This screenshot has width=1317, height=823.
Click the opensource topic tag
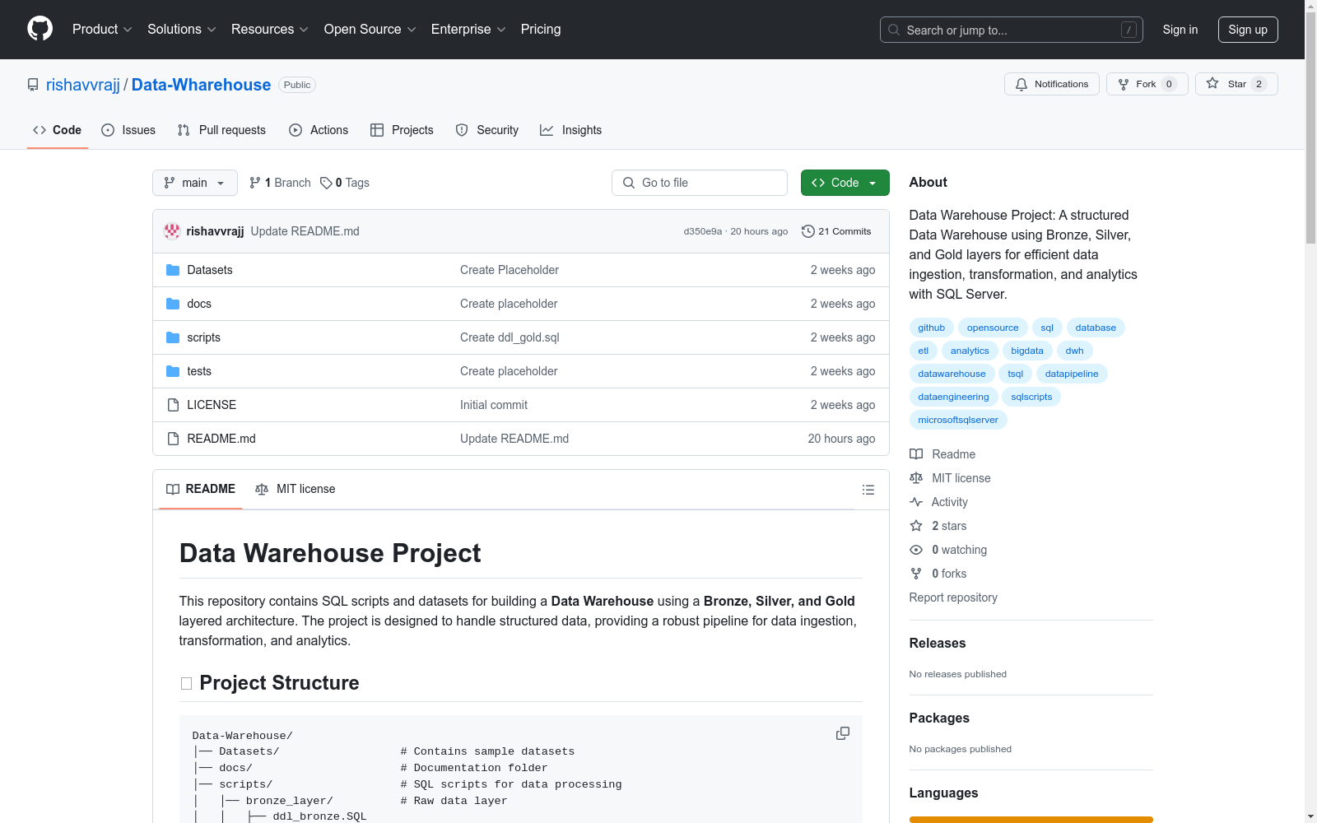tap(993, 328)
